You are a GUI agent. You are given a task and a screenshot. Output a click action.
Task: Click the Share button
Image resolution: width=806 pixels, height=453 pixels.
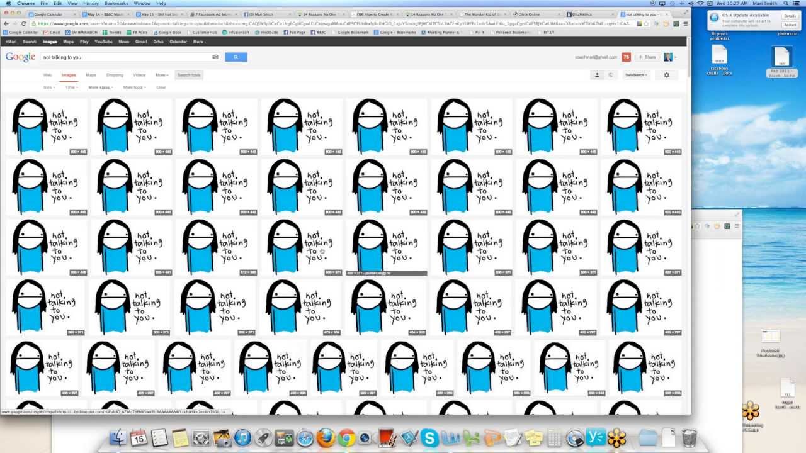tap(647, 57)
